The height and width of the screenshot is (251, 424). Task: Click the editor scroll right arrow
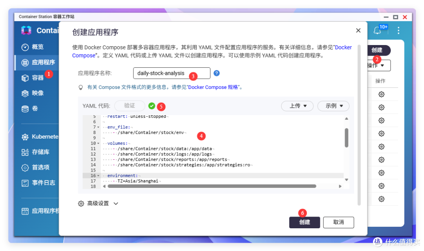340,186
